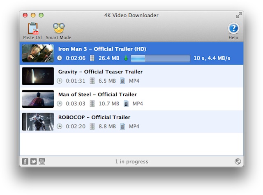Click clock icon in Man of Steel row
Viewport: 263px width, 195px height.
tap(59, 103)
